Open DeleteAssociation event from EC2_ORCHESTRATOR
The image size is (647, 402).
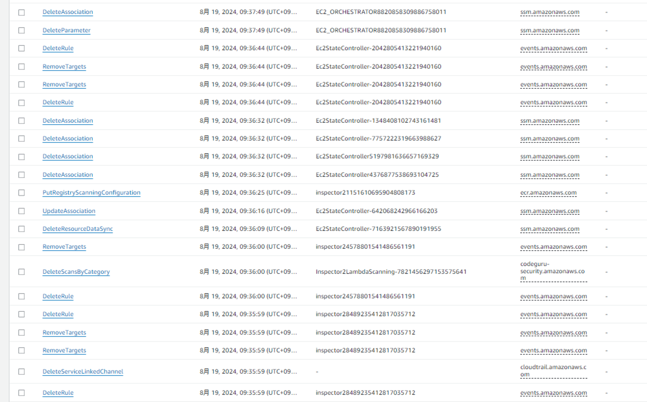pyautogui.click(x=68, y=12)
